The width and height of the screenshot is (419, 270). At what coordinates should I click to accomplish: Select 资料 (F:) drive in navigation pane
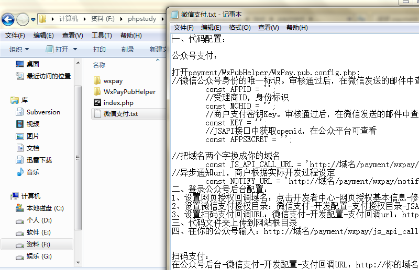(x=37, y=244)
